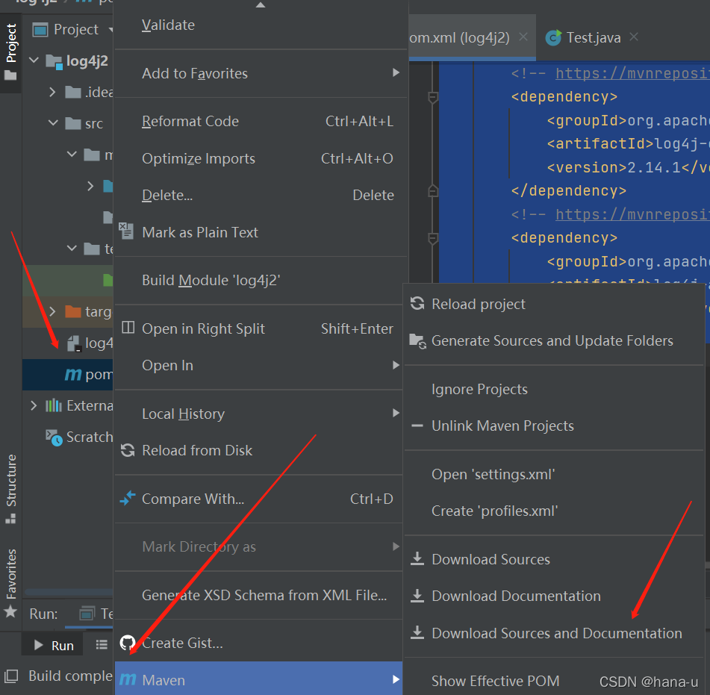Select the log4j2 iml file

(90, 343)
